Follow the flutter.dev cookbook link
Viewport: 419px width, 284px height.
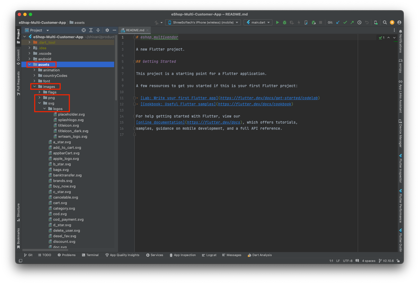[x=254, y=104]
